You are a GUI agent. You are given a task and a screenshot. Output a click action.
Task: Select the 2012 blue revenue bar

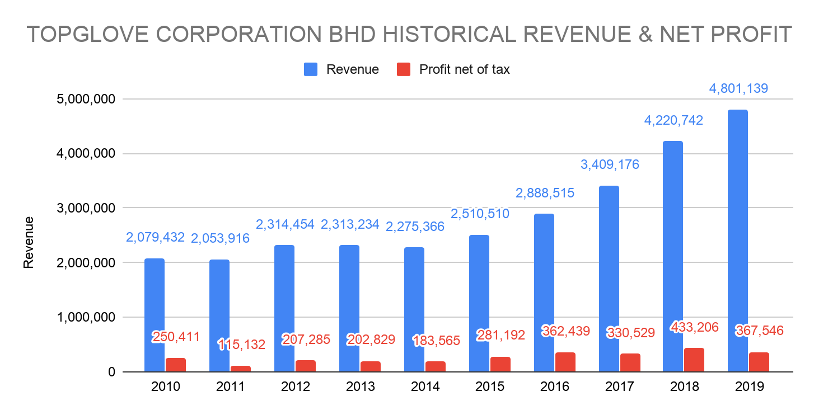pos(284,309)
